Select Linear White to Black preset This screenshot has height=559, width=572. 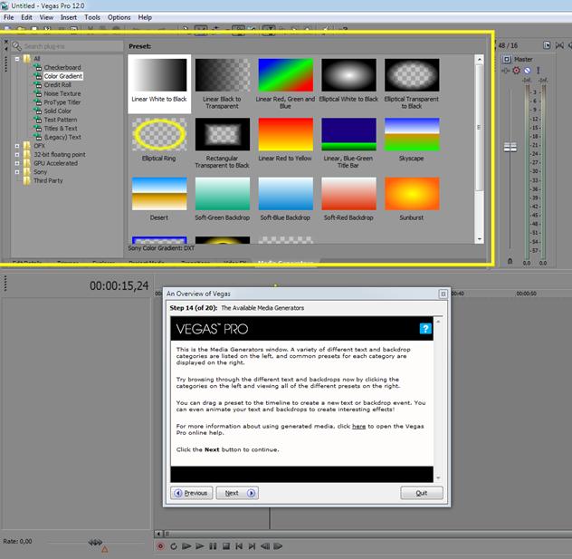159,84
